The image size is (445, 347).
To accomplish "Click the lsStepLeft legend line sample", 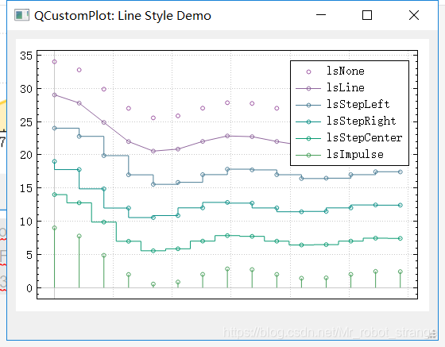I will coord(308,106).
